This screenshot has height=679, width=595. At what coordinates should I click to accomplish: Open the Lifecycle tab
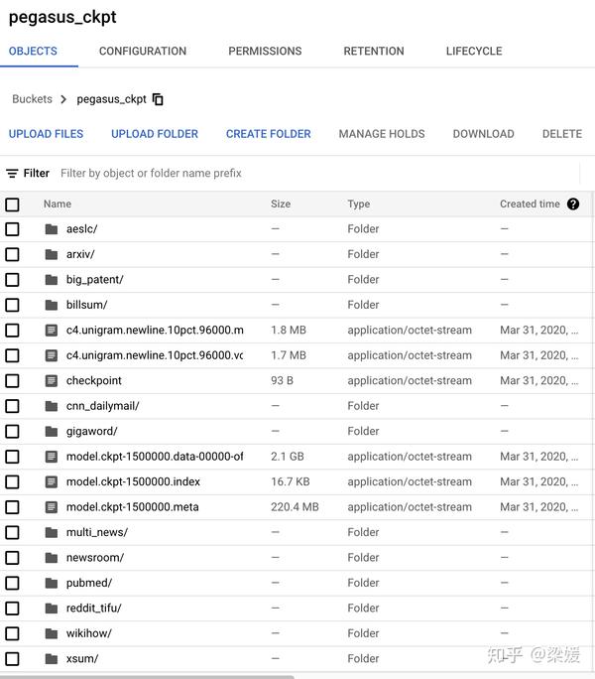point(474,52)
